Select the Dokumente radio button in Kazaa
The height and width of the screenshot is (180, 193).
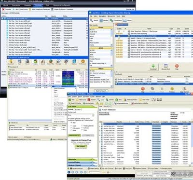pos(71,128)
